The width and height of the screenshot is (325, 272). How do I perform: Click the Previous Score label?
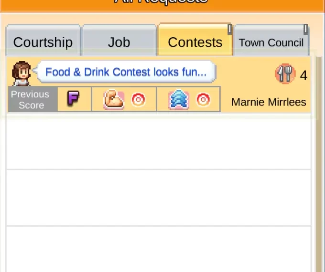click(x=30, y=100)
